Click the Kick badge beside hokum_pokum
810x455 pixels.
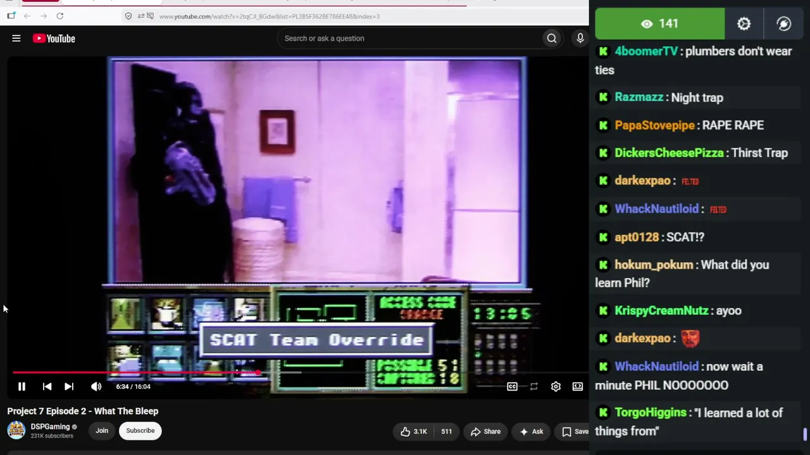point(603,265)
